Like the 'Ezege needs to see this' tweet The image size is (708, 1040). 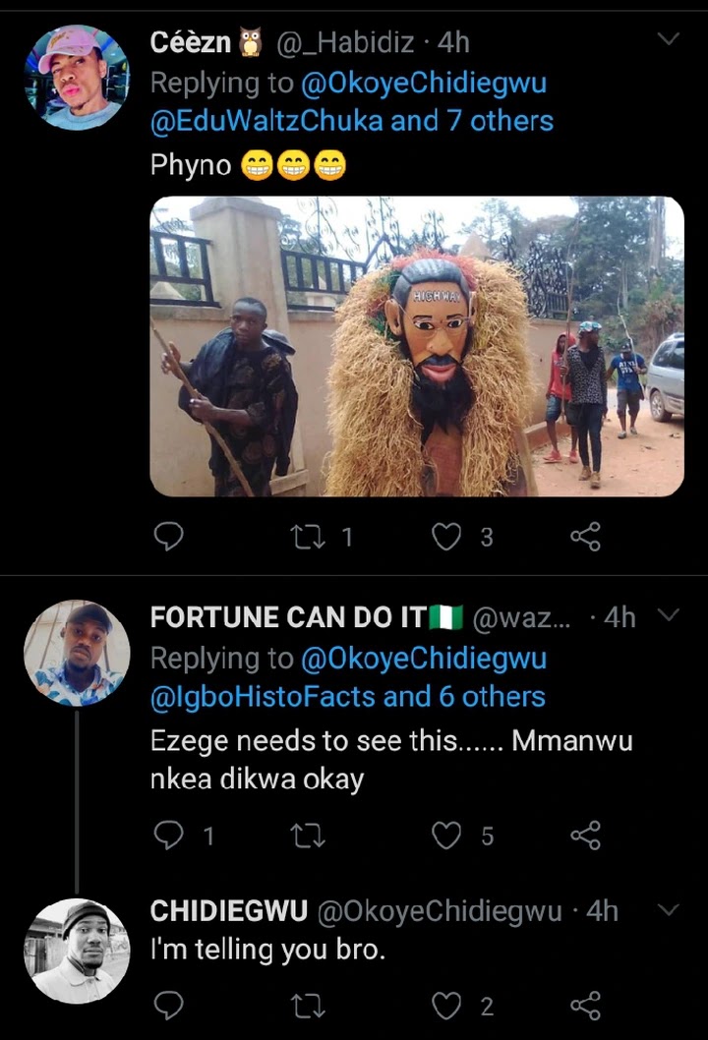tap(447, 836)
